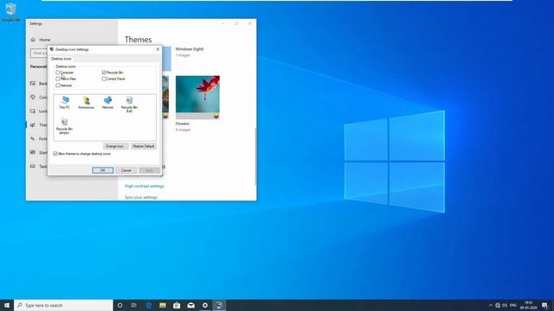Uncheck the Recycle Bin checkbox
This screenshot has width=554, height=311.
[104, 73]
